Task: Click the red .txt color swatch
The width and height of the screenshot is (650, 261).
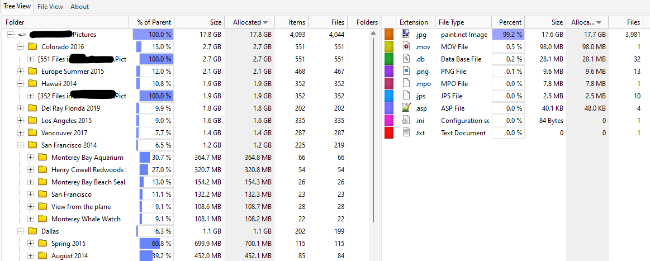Action: coord(389,133)
